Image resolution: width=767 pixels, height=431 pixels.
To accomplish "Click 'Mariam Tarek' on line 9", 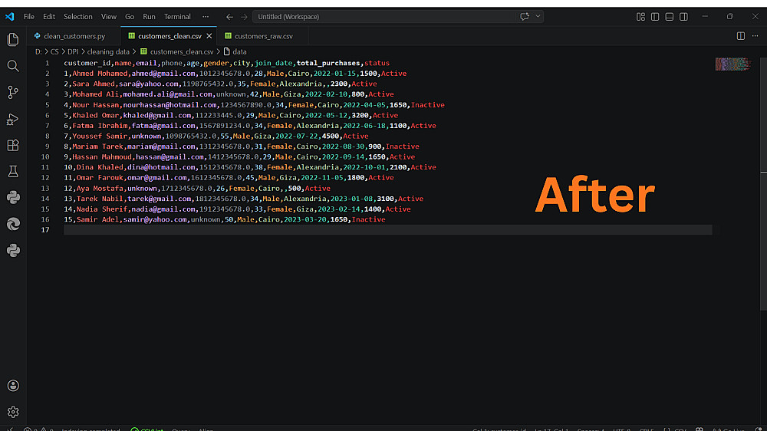I will coord(97,146).
